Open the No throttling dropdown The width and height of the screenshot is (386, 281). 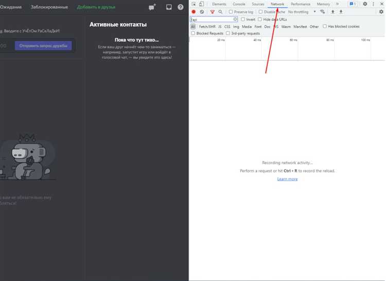tap(302, 11)
